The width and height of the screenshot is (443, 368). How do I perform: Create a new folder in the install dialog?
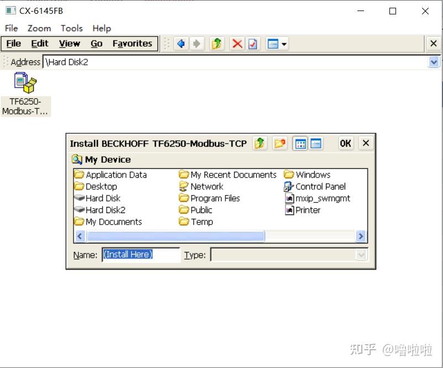pyautogui.click(x=279, y=143)
